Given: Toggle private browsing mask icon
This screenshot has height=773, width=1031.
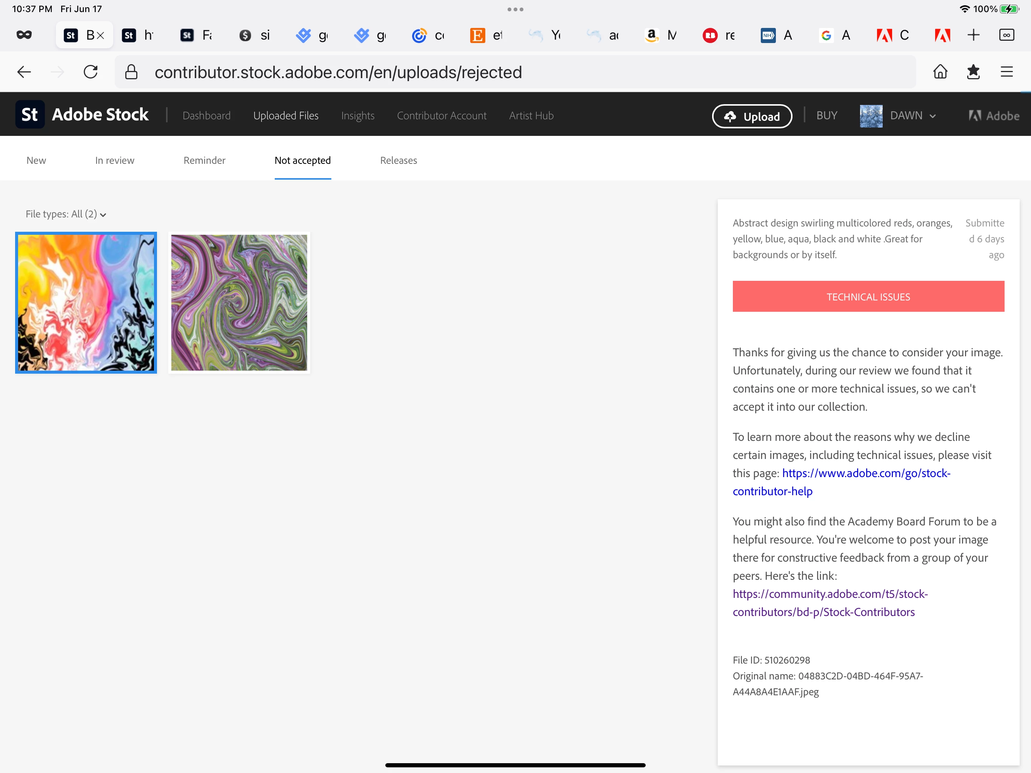Looking at the screenshot, I should pyautogui.click(x=24, y=35).
